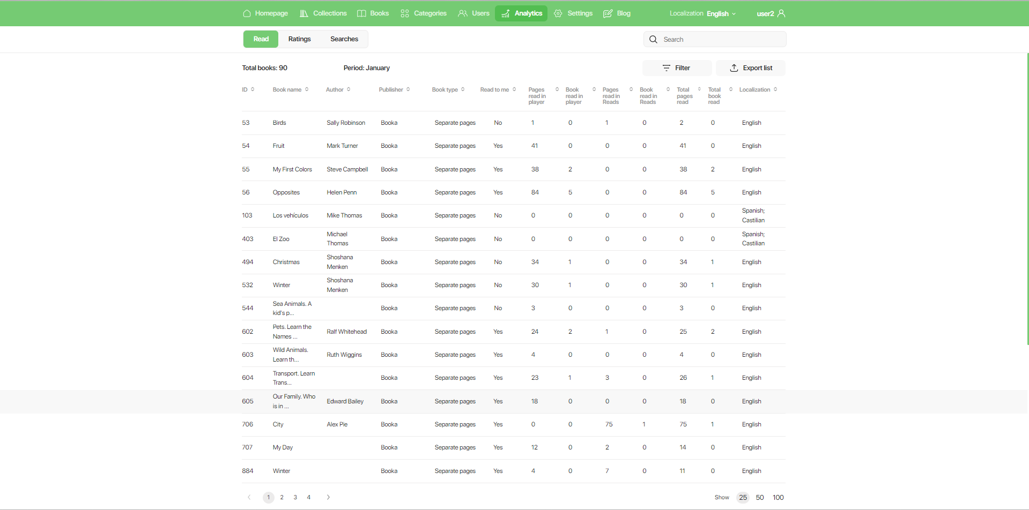Switch to the Ratings tab
1029x510 pixels.
pyautogui.click(x=299, y=39)
